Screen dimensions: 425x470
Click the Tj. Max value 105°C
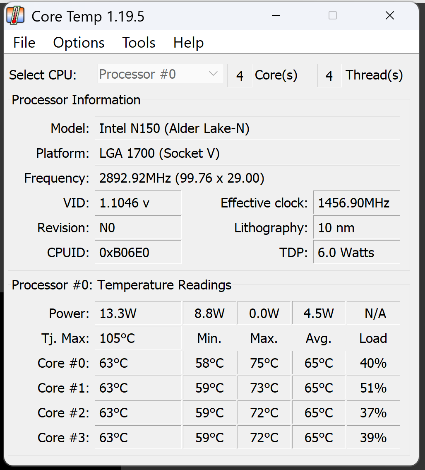[138, 338]
